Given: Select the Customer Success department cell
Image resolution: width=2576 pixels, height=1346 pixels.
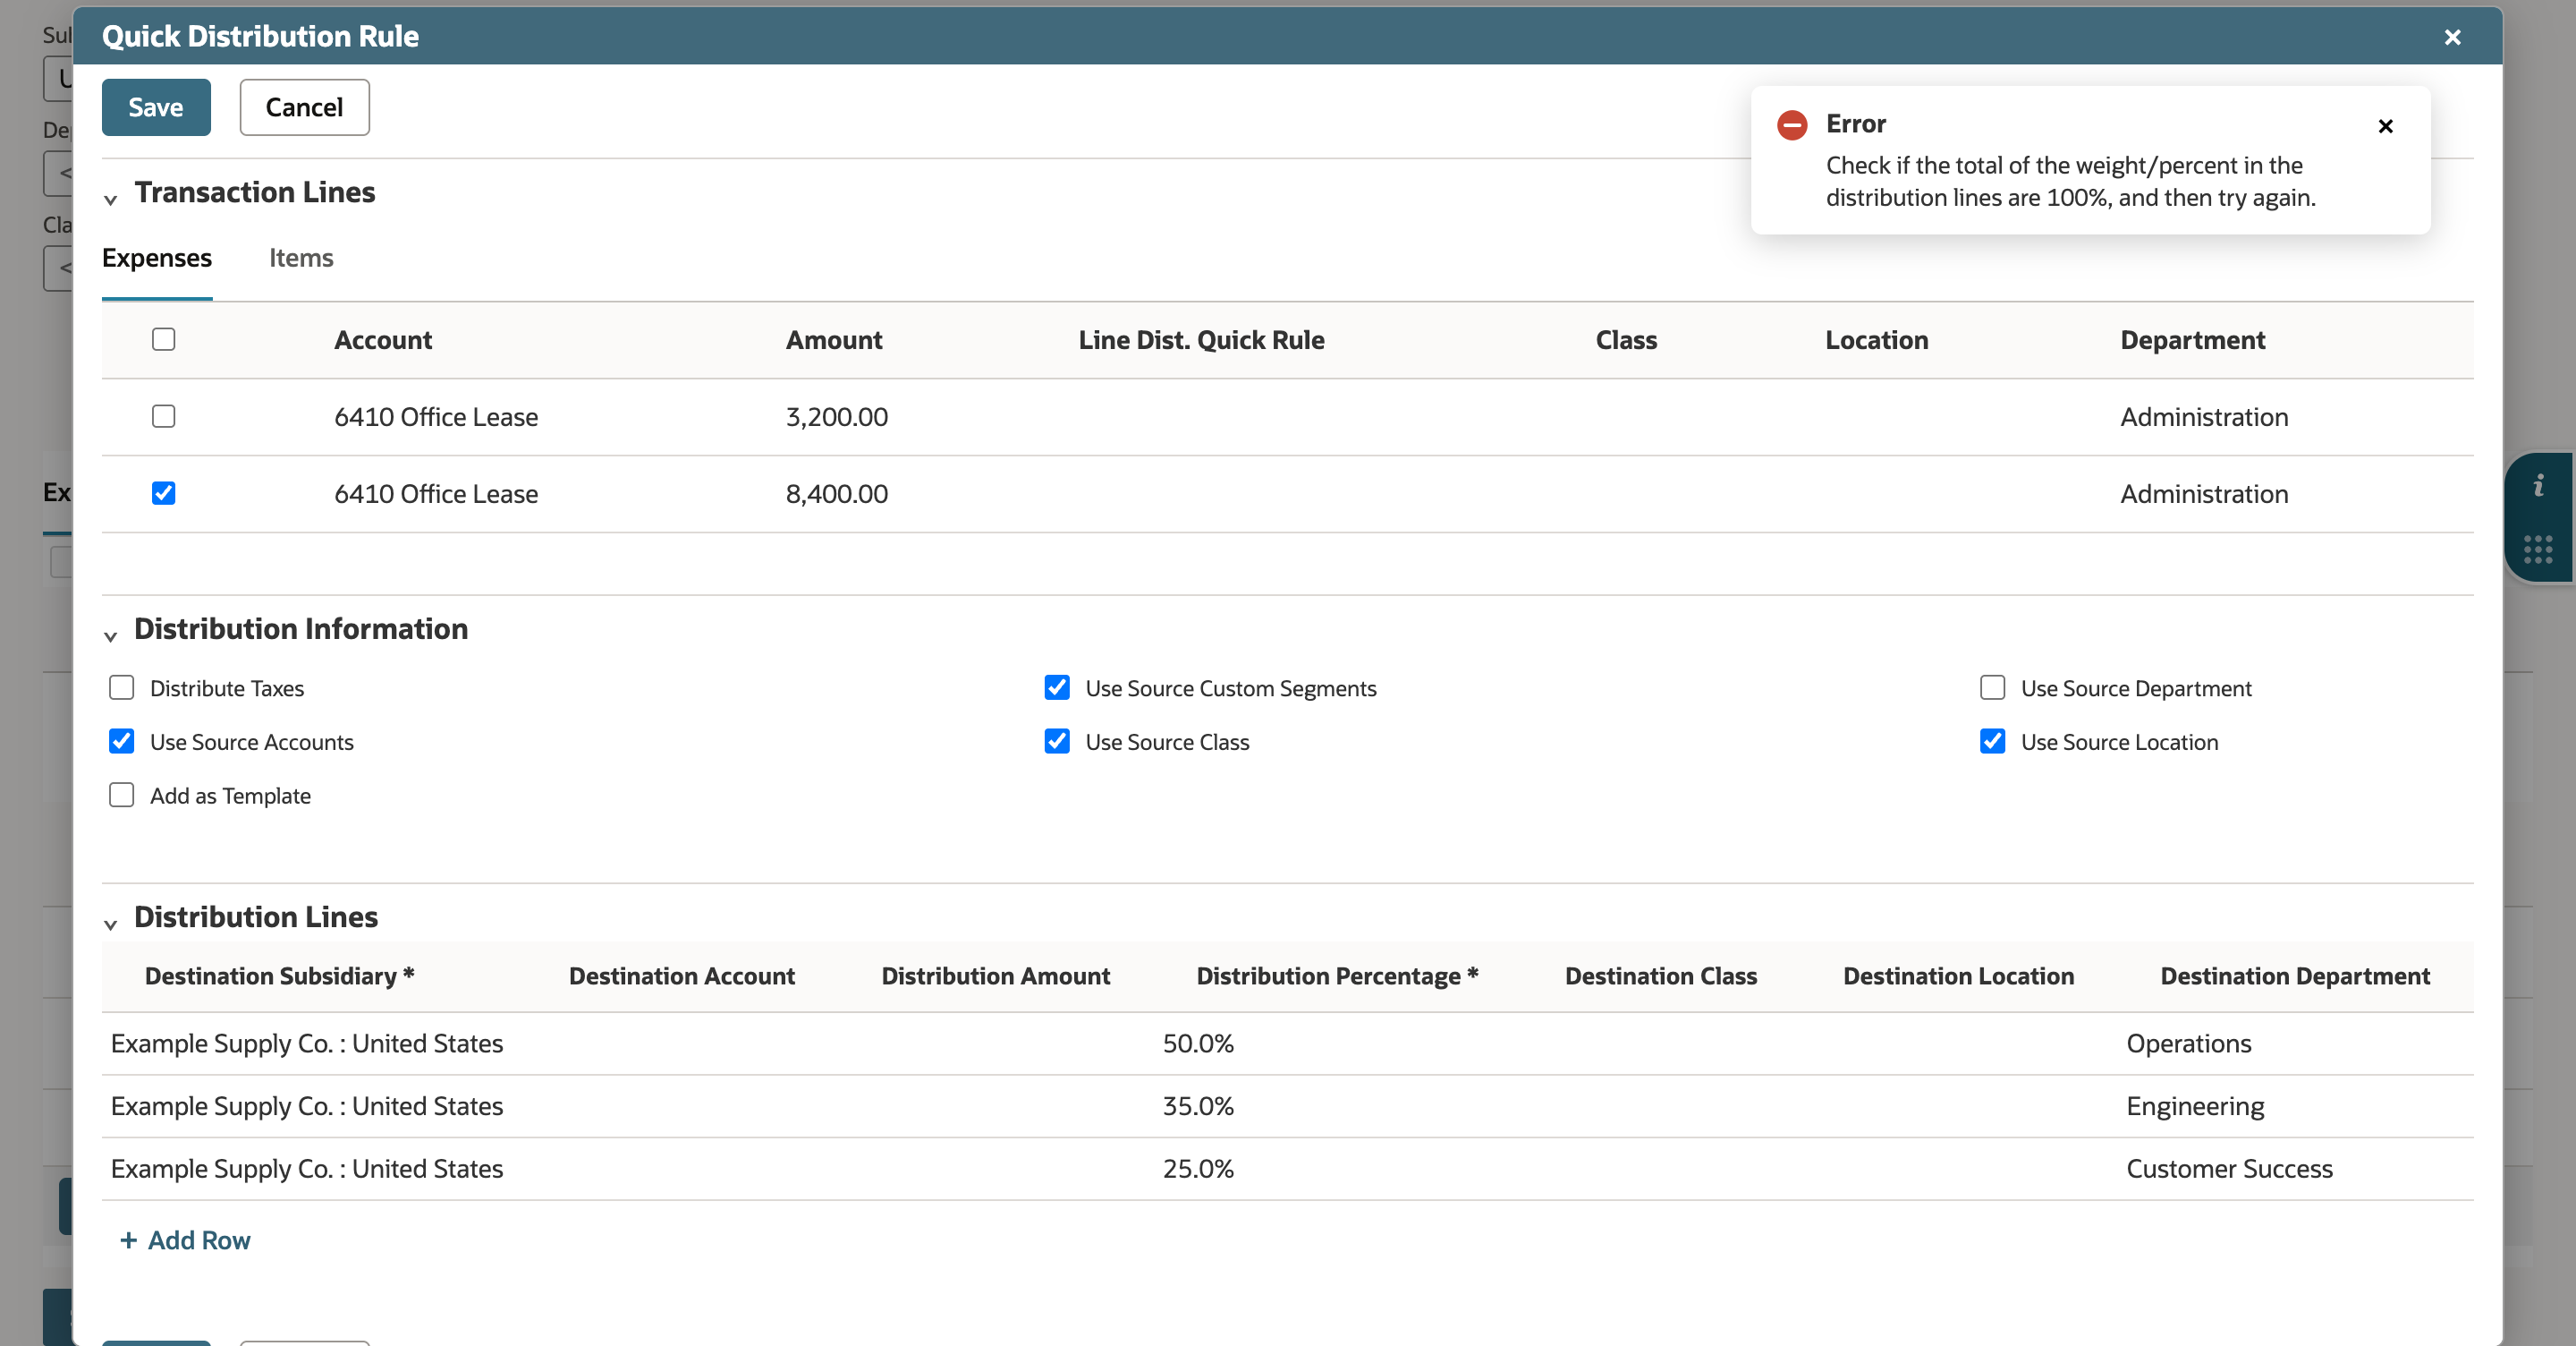Looking at the screenshot, I should [2229, 1169].
